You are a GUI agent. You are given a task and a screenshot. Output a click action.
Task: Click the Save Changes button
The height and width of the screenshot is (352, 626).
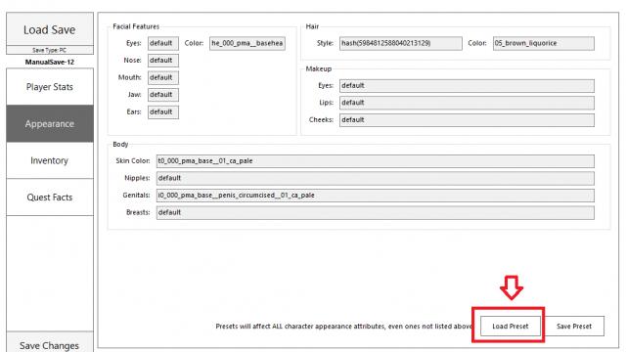(x=50, y=343)
